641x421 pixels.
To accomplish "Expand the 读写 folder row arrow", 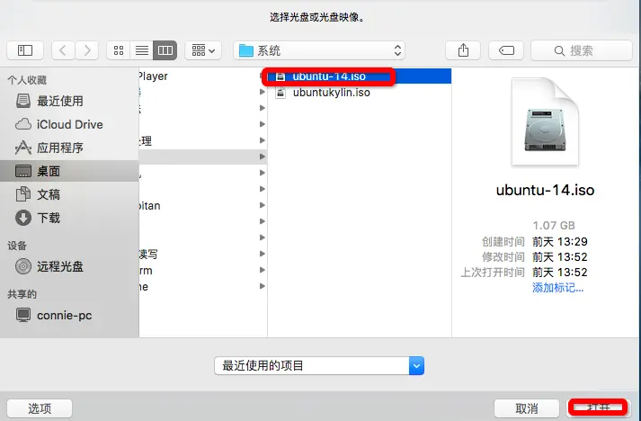I will click(262, 254).
